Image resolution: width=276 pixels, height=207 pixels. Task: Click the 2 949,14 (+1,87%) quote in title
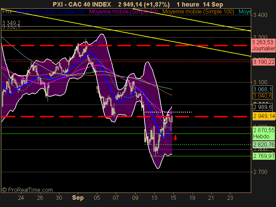(x=144, y=4)
